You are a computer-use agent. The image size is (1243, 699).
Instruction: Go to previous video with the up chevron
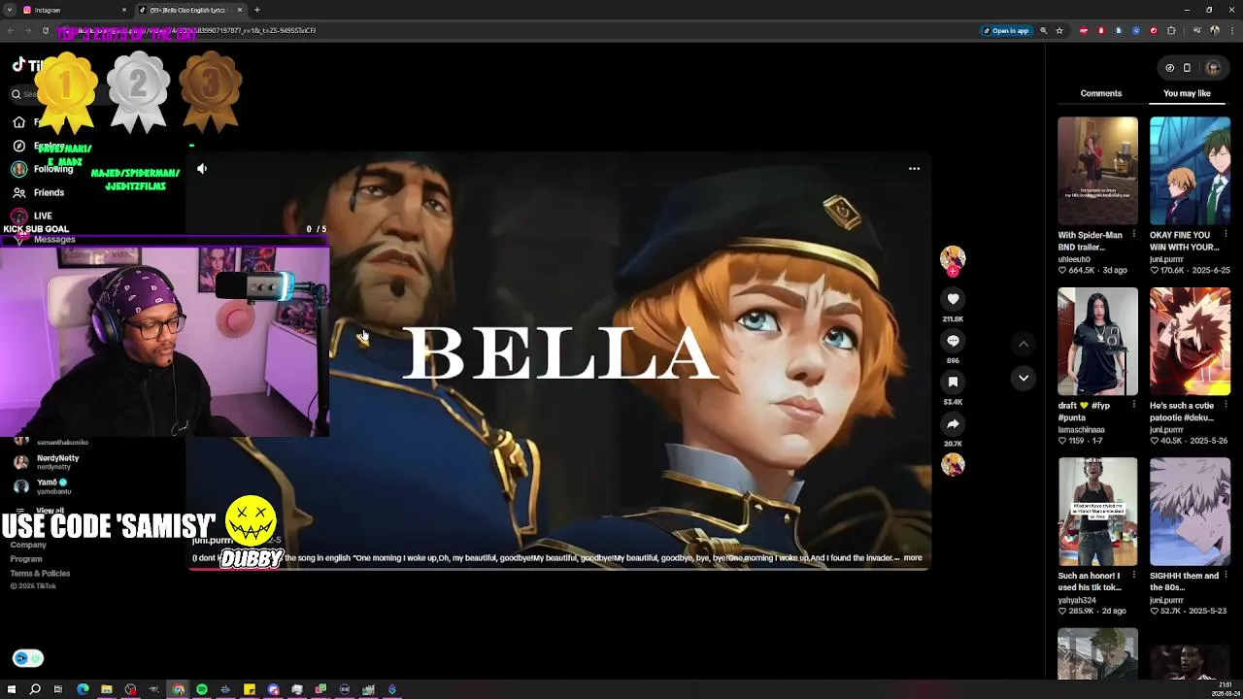coord(1024,344)
